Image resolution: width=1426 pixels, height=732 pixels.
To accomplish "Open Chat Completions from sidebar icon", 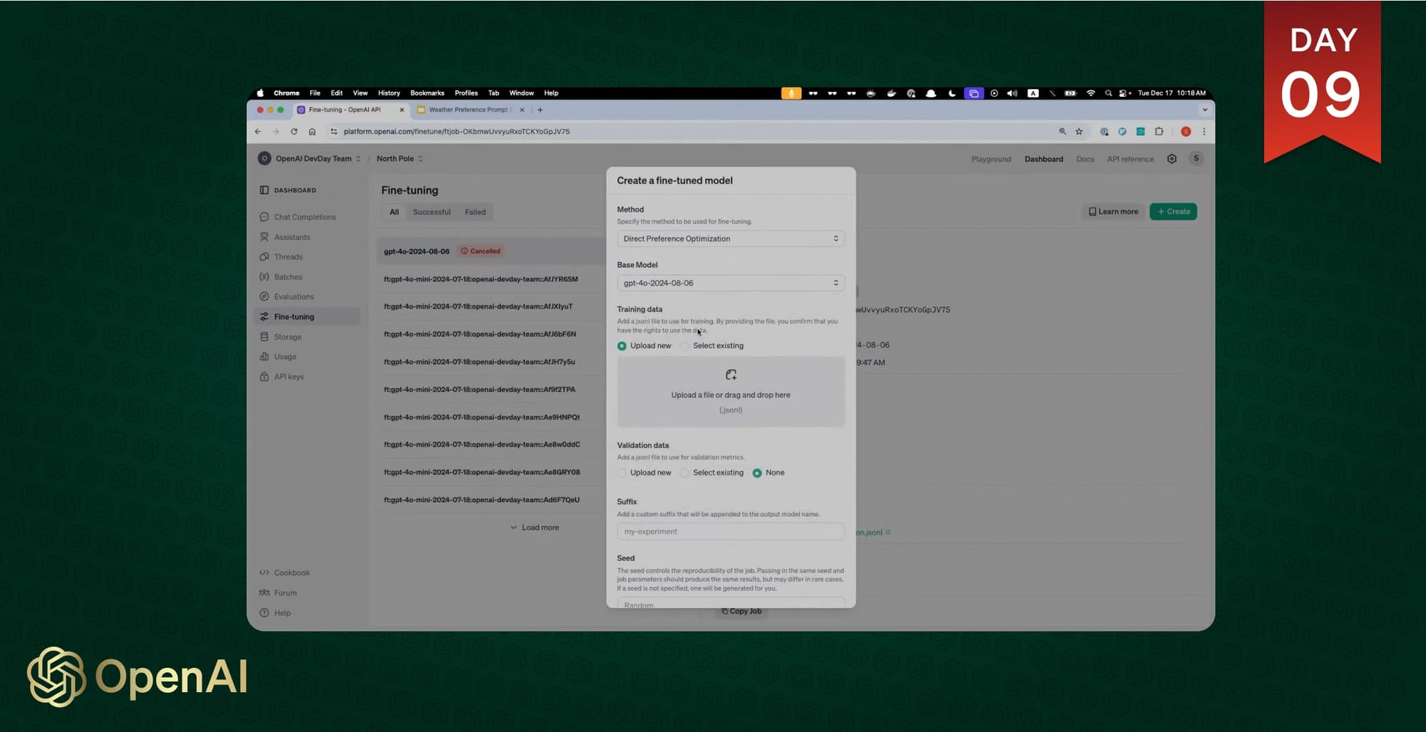I will click(265, 217).
